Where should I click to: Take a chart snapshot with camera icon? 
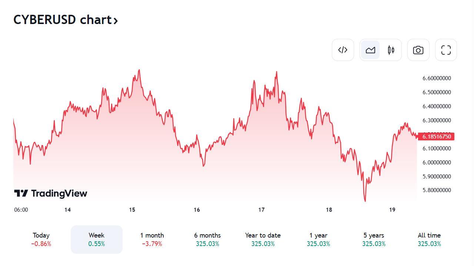[x=418, y=50]
